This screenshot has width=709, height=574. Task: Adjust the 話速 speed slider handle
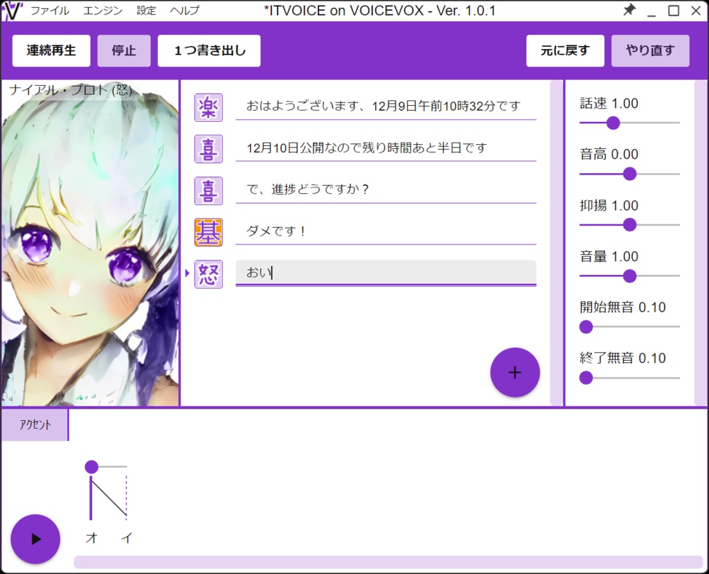(613, 123)
